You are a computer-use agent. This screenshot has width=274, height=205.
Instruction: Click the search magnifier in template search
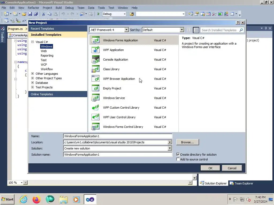click(x=241, y=30)
